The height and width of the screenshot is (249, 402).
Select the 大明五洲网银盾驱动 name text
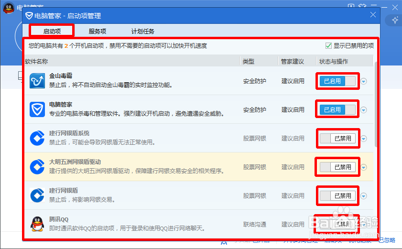point(75,162)
